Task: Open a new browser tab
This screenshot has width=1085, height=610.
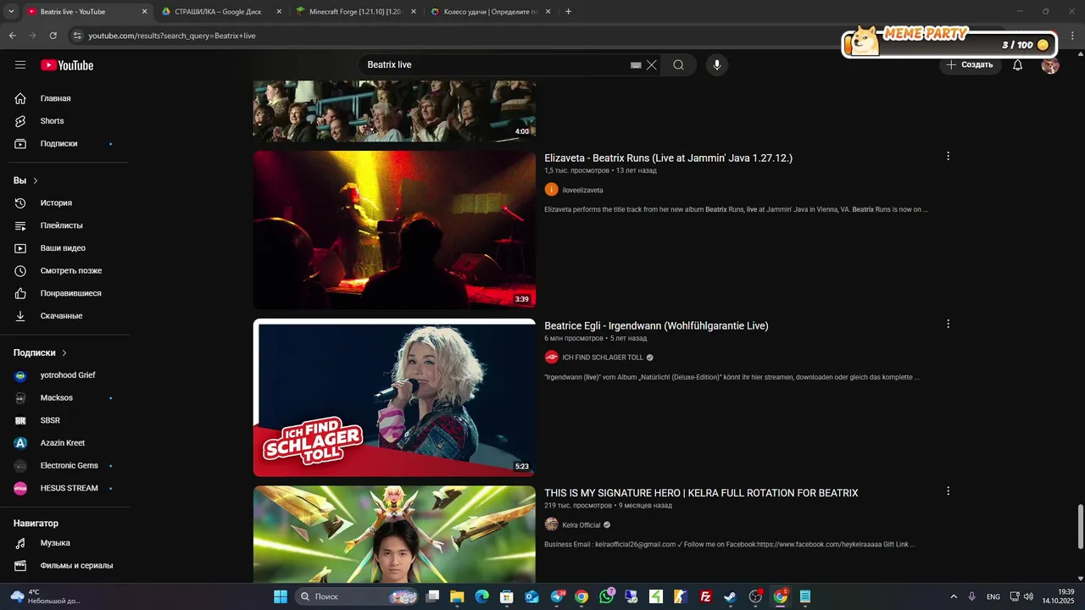Action: 568,12
